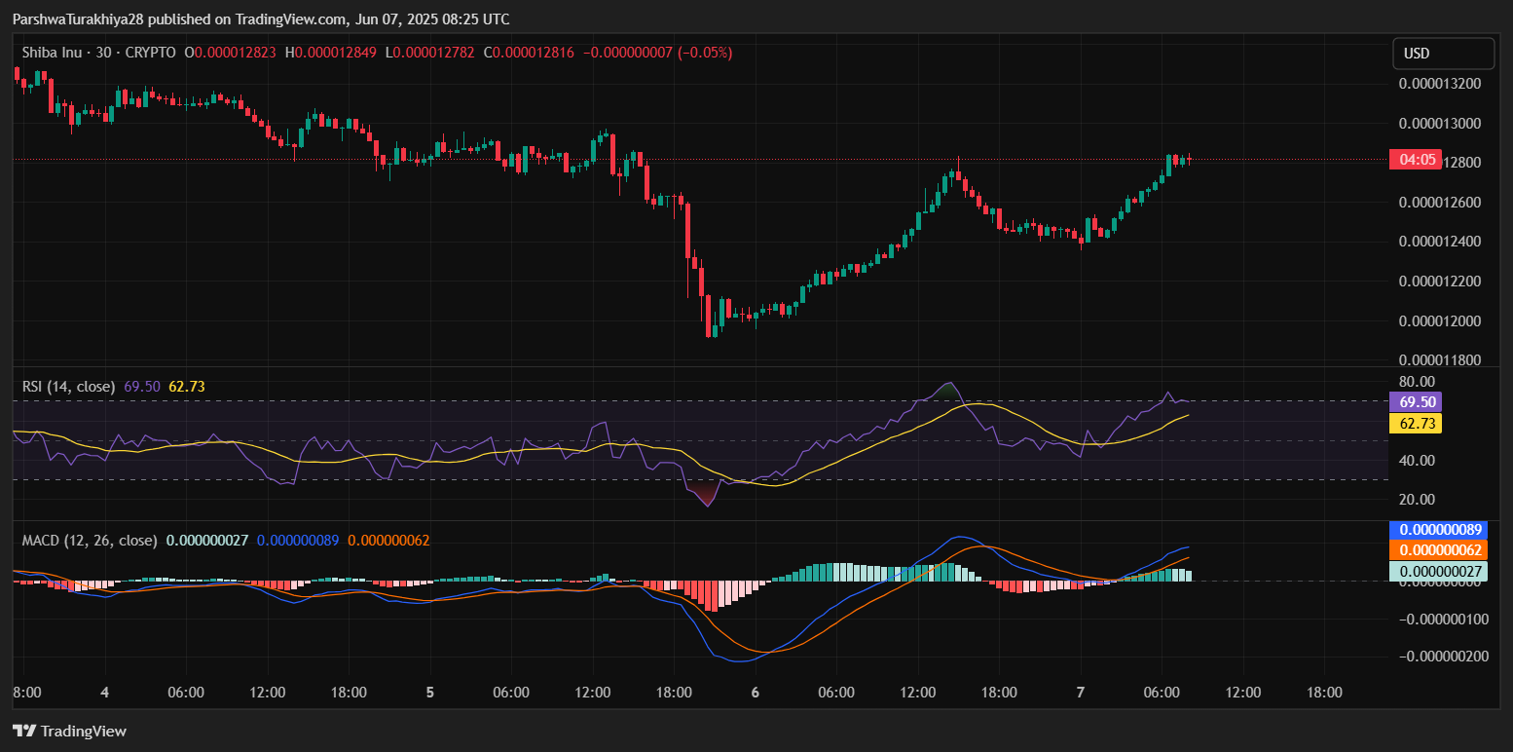Open the USD currency selector
1513x752 pixels.
1443,54
